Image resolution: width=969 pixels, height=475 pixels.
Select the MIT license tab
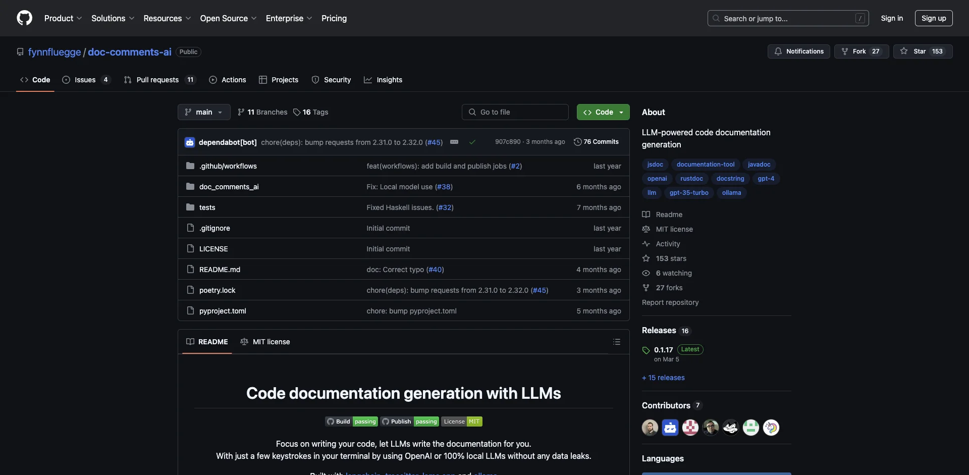(265, 342)
